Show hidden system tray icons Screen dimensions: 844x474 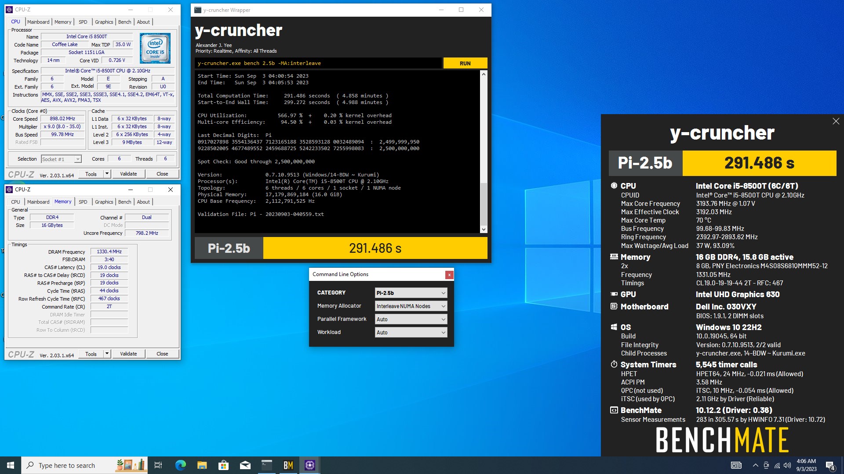pos(755,465)
